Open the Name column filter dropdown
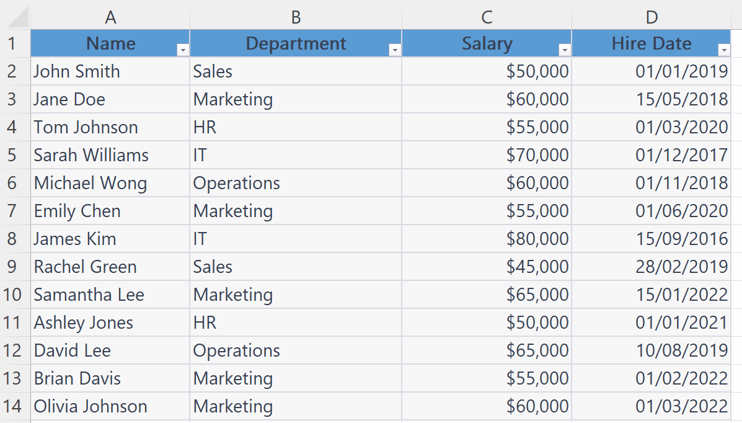This screenshot has height=423, width=742. pyautogui.click(x=182, y=48)
